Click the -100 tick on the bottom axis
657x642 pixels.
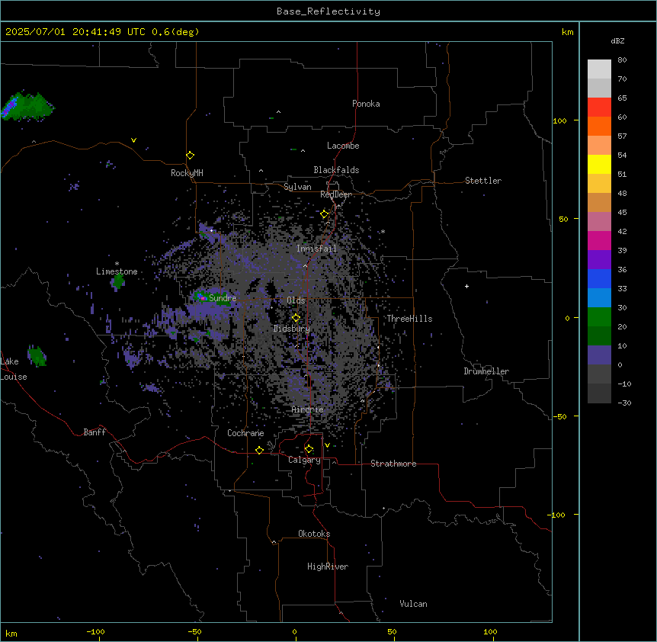click(95, 632)
